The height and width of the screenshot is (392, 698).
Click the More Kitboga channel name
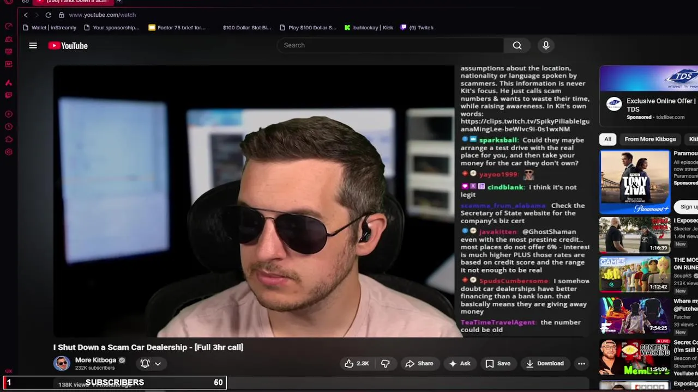pyautogui.click(x=95, y=360)
